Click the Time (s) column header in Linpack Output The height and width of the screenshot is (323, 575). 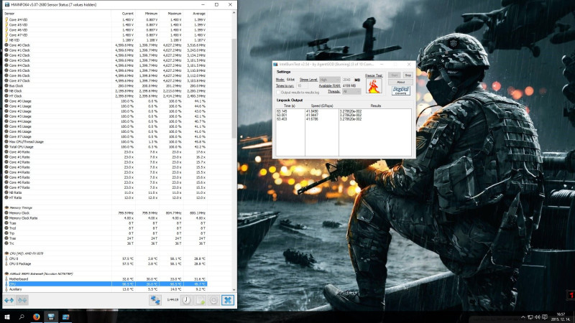coord(290,106)
